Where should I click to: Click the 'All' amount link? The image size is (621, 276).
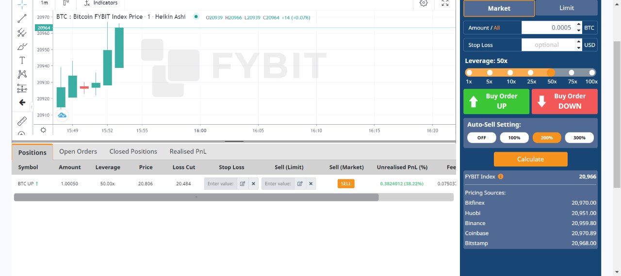(x=497, y=28)
